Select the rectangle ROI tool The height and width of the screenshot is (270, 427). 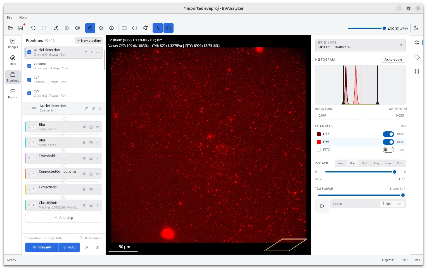coord(124,28)
